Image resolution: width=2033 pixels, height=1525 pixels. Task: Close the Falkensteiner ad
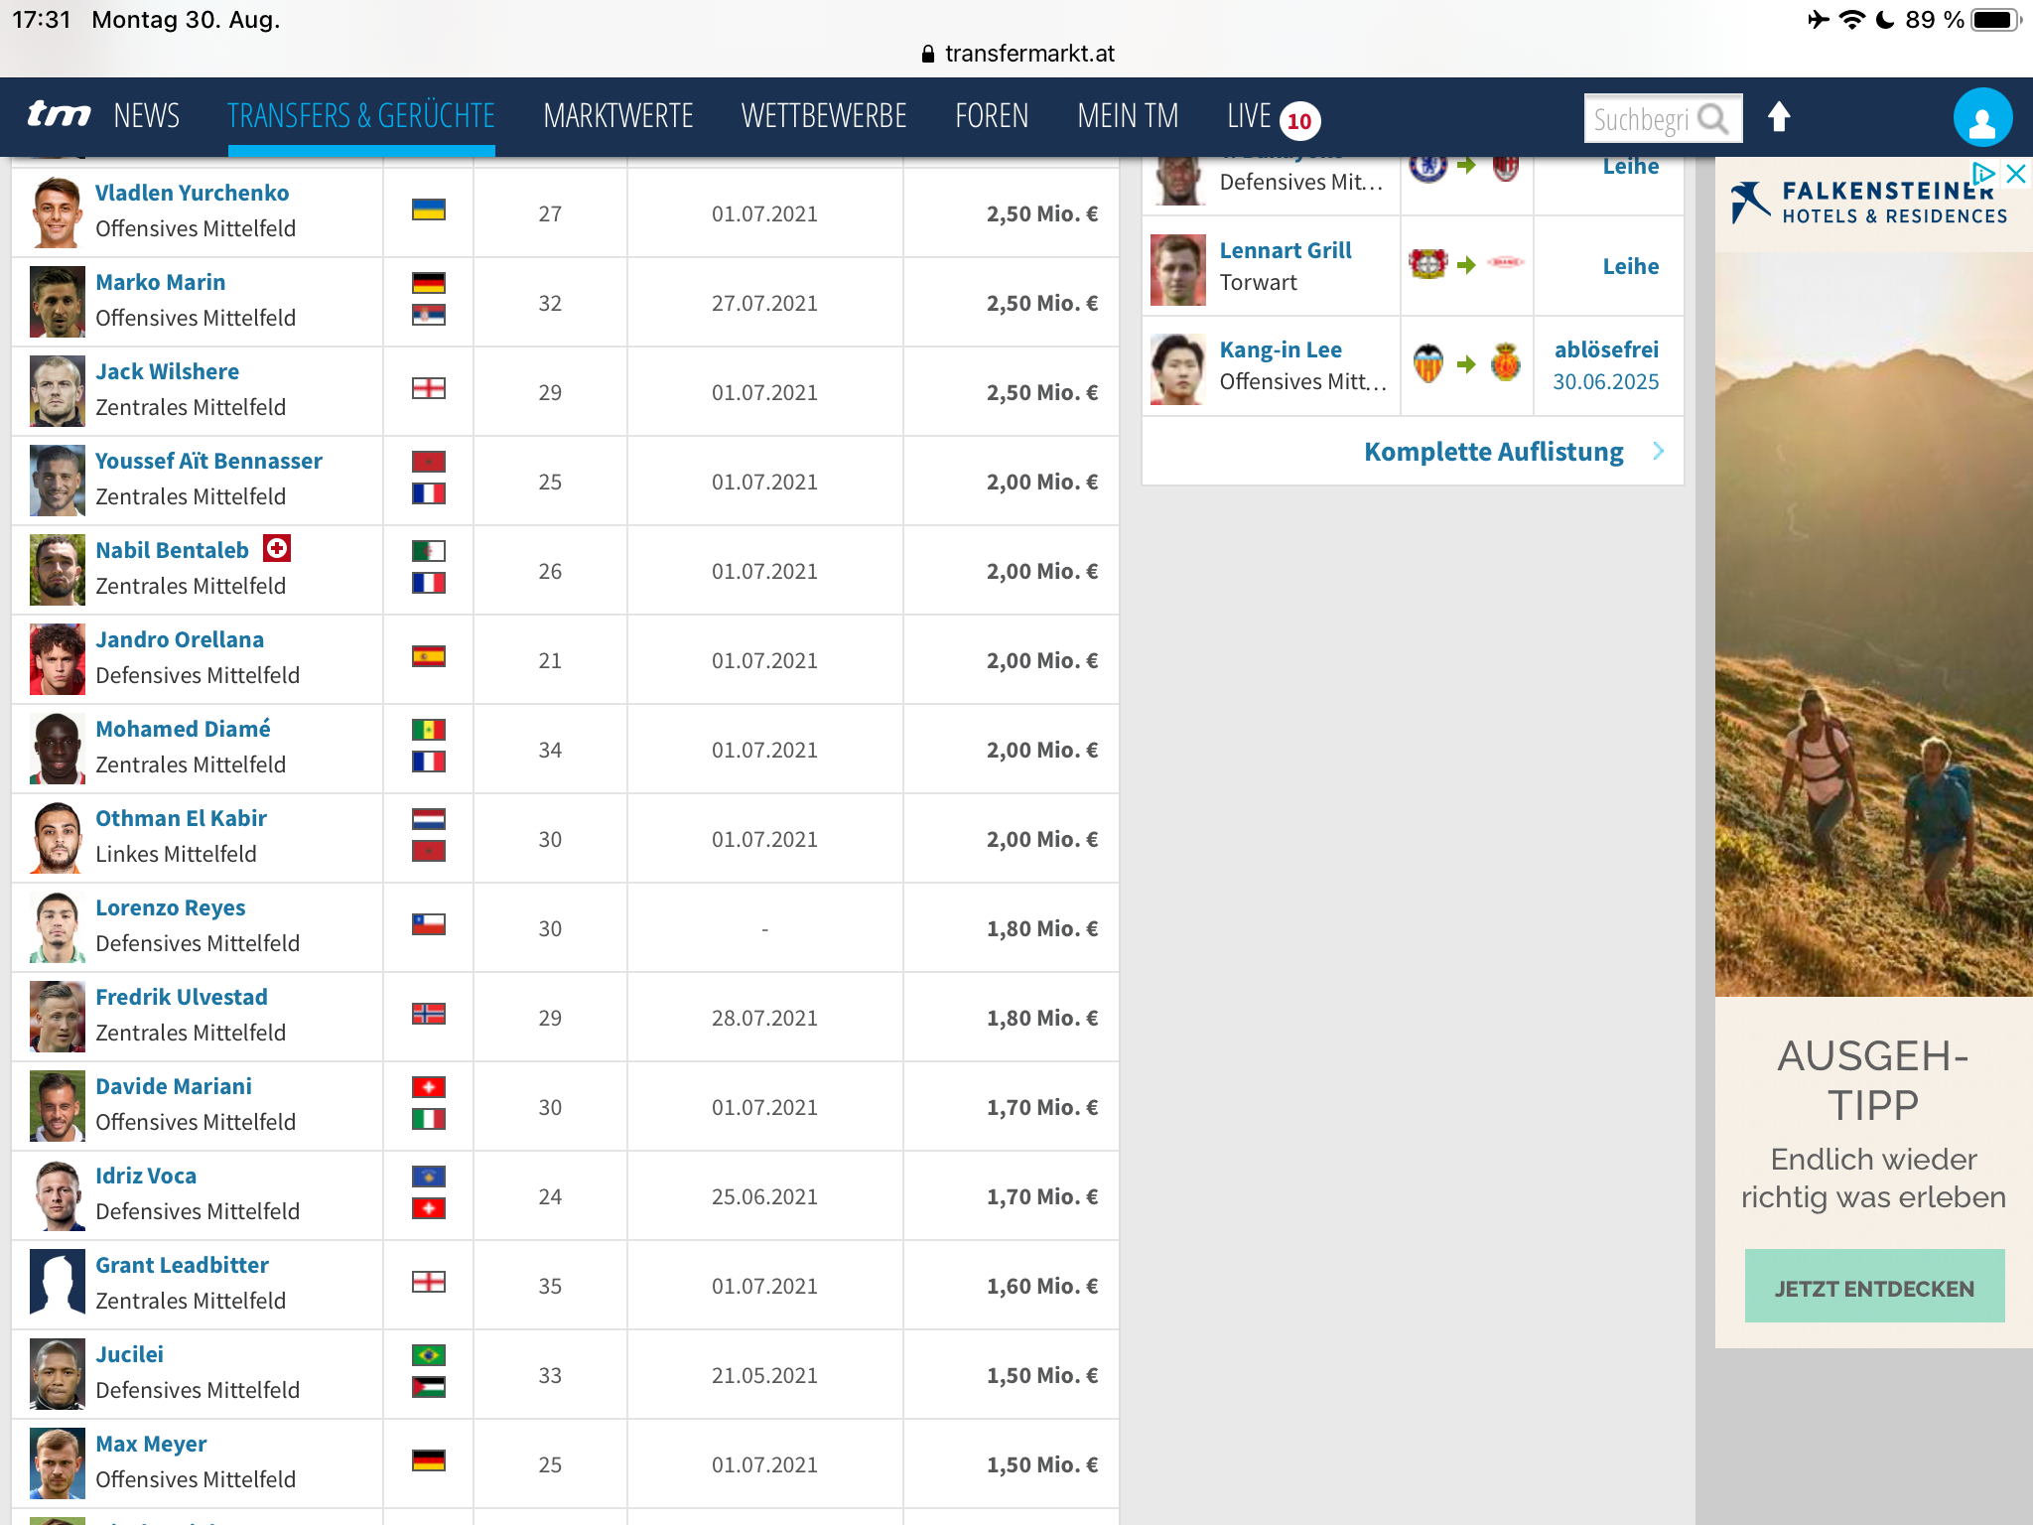[x=2015, y=174]
